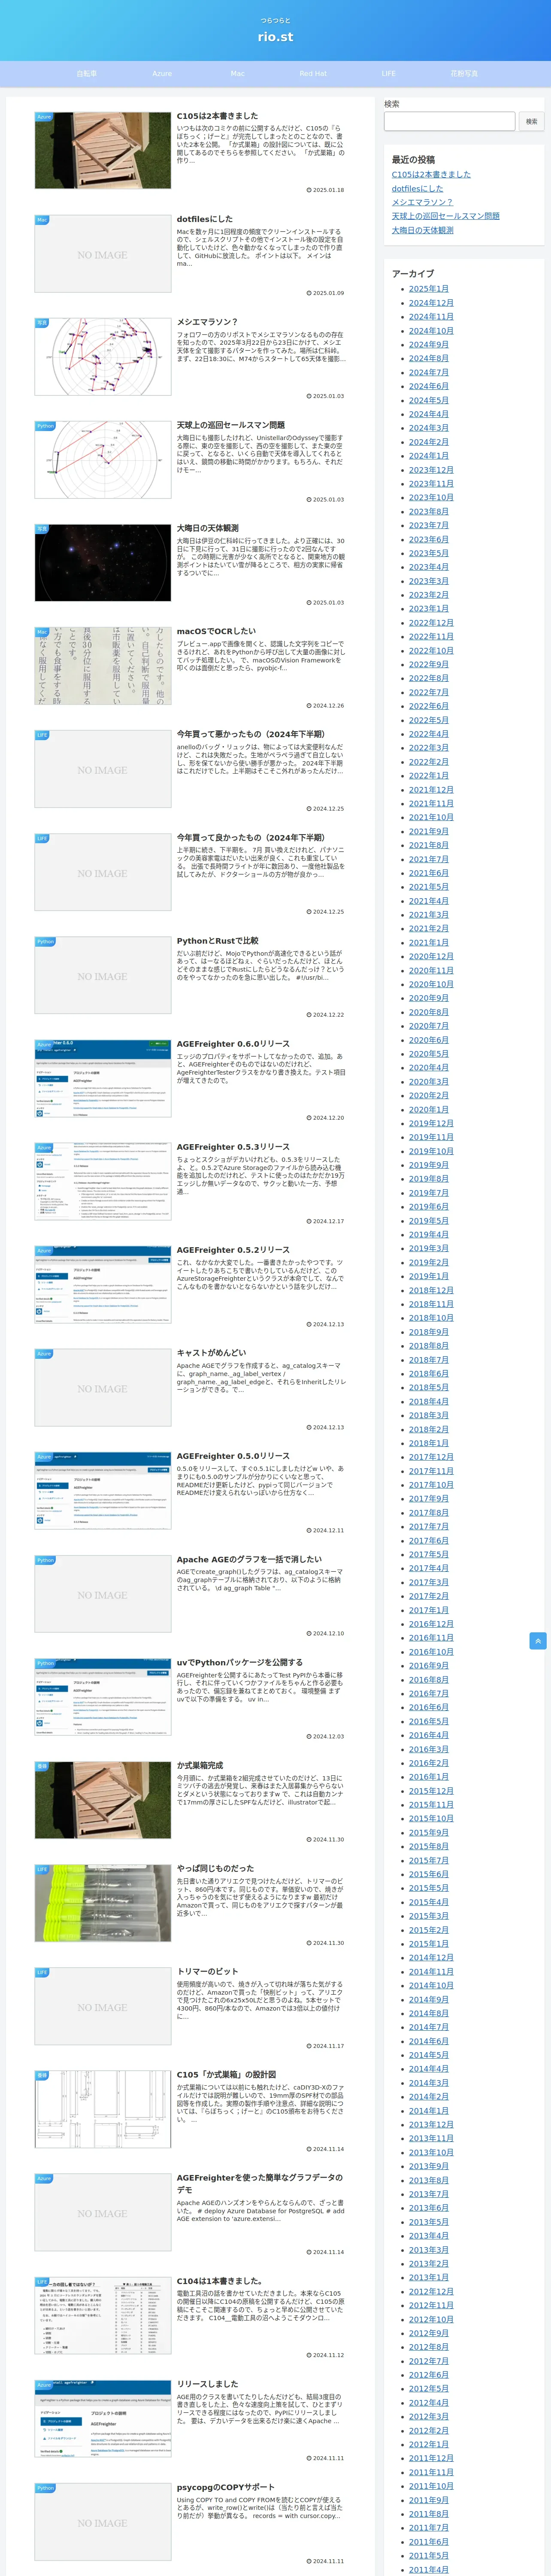The width and height of the screenshot is (551, 2576).
Task: Open the 2018年1月 archive link
Action: (429, 1443)
